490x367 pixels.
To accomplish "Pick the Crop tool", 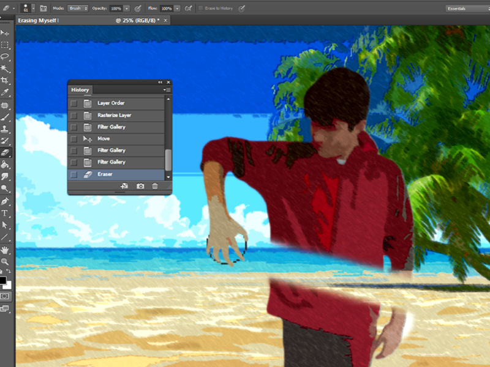I will [5, 80].
